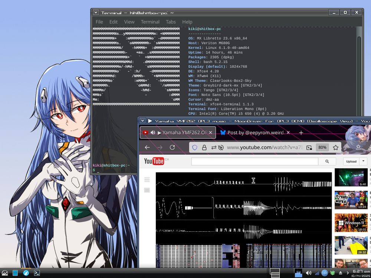Open Terminal window menu dropdown in title bar
This screenshot has height=278, width=371.
96,13
